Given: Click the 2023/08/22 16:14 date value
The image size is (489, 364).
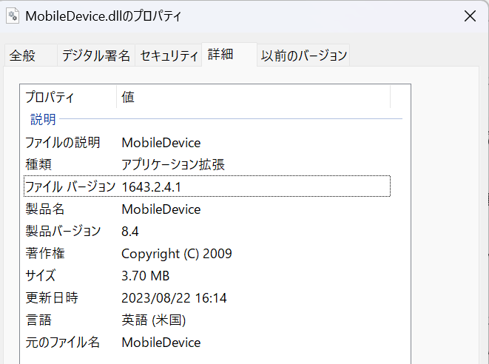Looking at the screenshot, I should [174, 298].
